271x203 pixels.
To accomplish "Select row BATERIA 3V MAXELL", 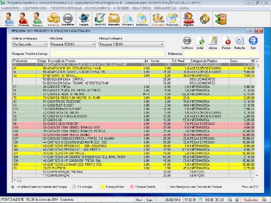I will tap(134, 76).
